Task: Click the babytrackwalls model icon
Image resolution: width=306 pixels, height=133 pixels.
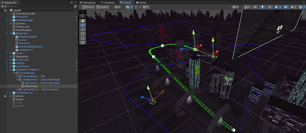Action: coord(17,37)
